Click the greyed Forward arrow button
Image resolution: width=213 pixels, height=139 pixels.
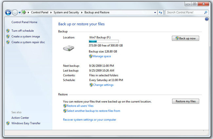tap(15, 13)
